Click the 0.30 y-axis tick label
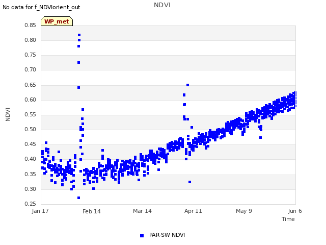Viewport: 326px width, 245px height. [30, 189]
